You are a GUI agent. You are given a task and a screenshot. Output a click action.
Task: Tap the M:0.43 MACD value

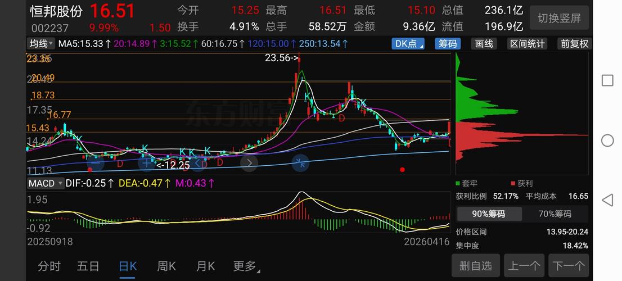195,183
